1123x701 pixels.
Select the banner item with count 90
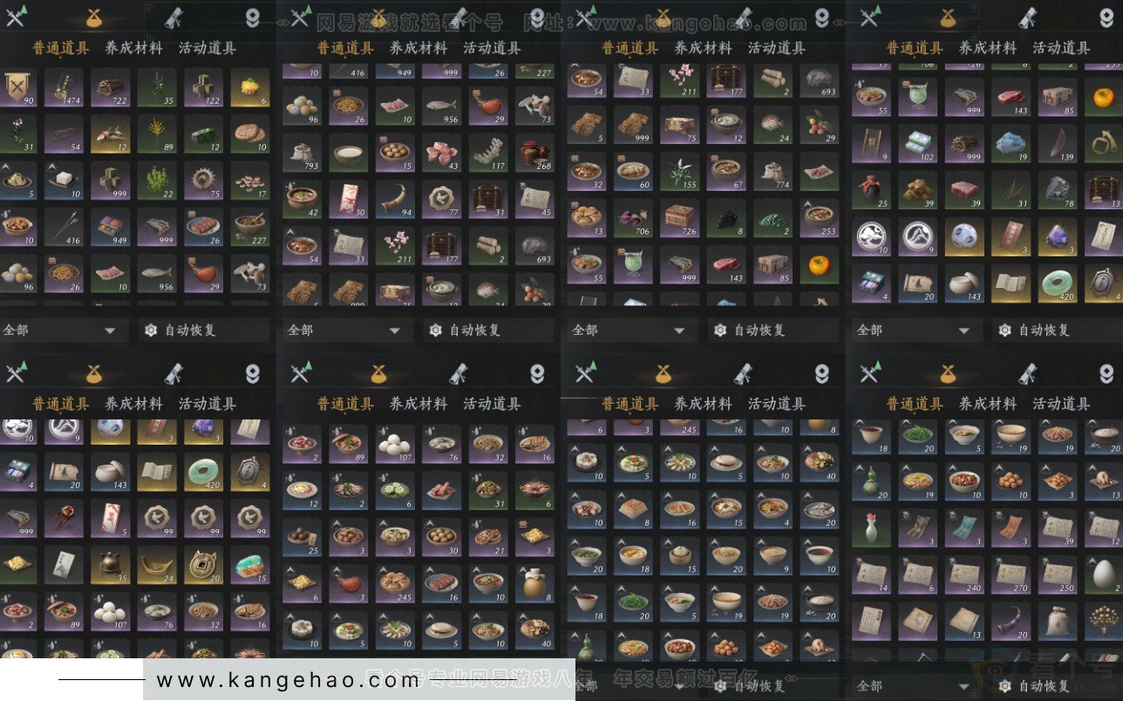pos(17,87)
